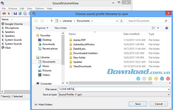Viewport: 173px width, 110px height.
Task: Open the Volume menu
Action: point(12,8)
